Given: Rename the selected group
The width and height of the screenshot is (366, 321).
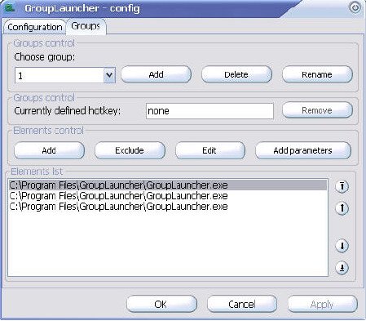Looking at the screenshot, I should click(x=317, y=74).
